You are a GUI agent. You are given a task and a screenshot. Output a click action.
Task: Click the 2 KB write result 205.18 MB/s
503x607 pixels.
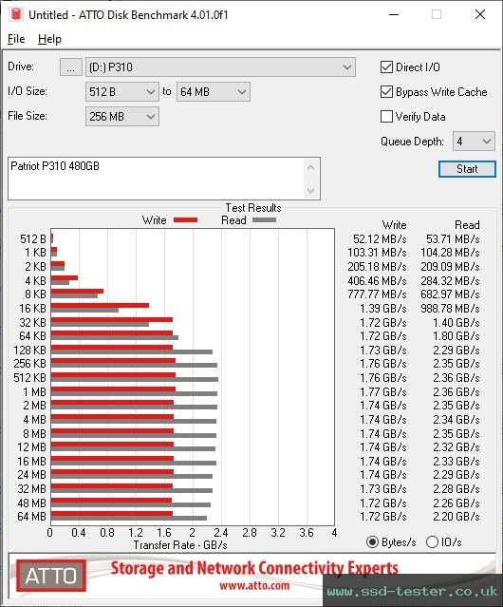point(377,267)
